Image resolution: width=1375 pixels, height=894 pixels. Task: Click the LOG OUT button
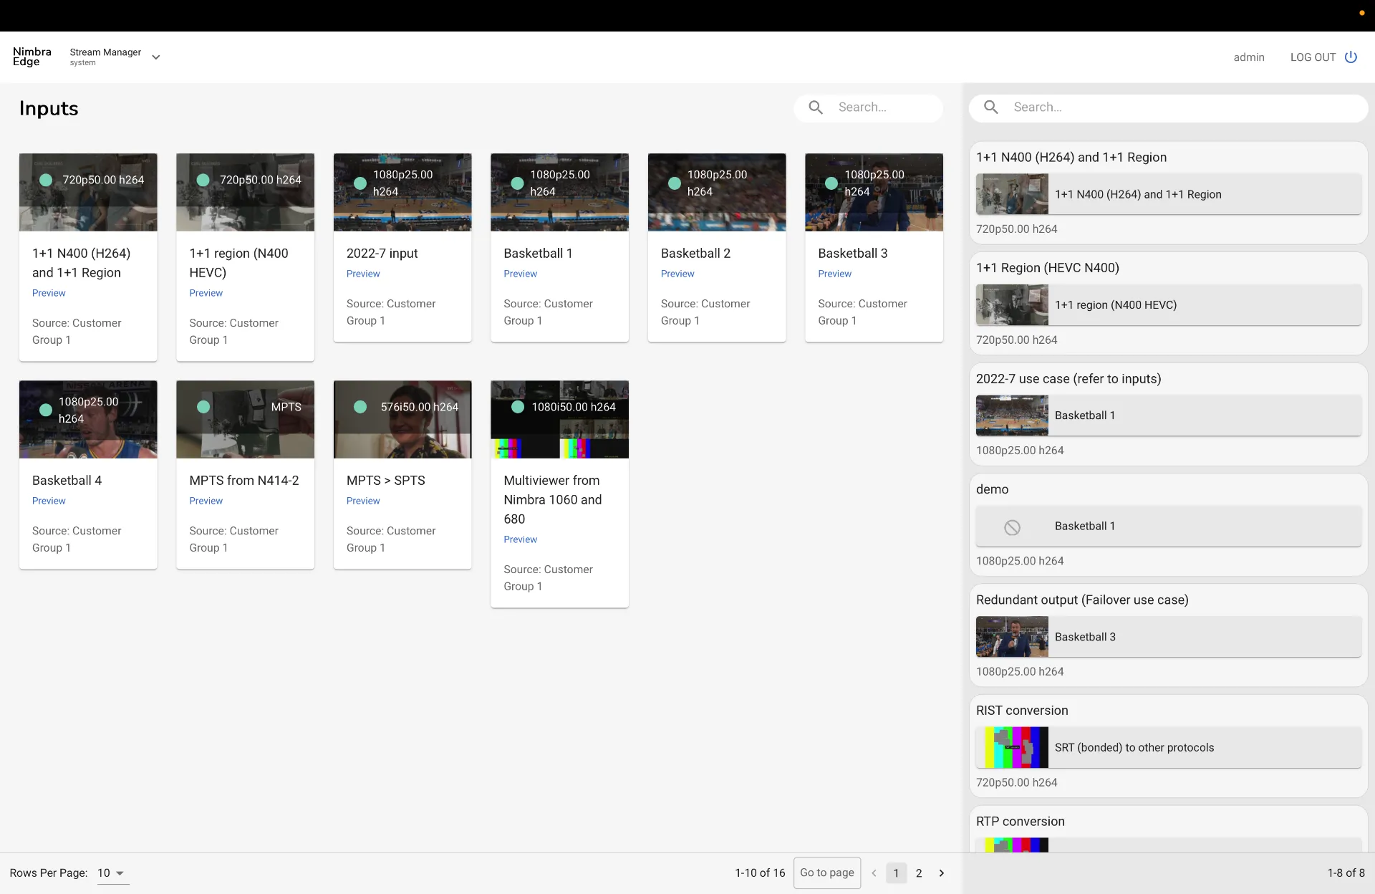pos(1313,57)
